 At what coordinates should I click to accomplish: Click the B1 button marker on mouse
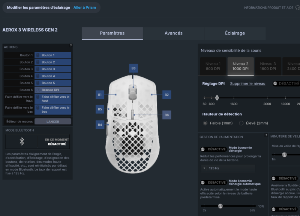pyautogui.click(x=100, y=95)
